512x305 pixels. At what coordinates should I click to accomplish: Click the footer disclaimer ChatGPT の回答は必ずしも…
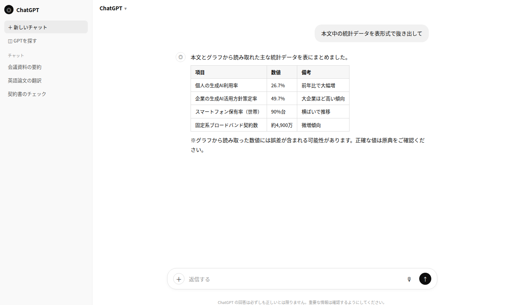click(302, 302)
